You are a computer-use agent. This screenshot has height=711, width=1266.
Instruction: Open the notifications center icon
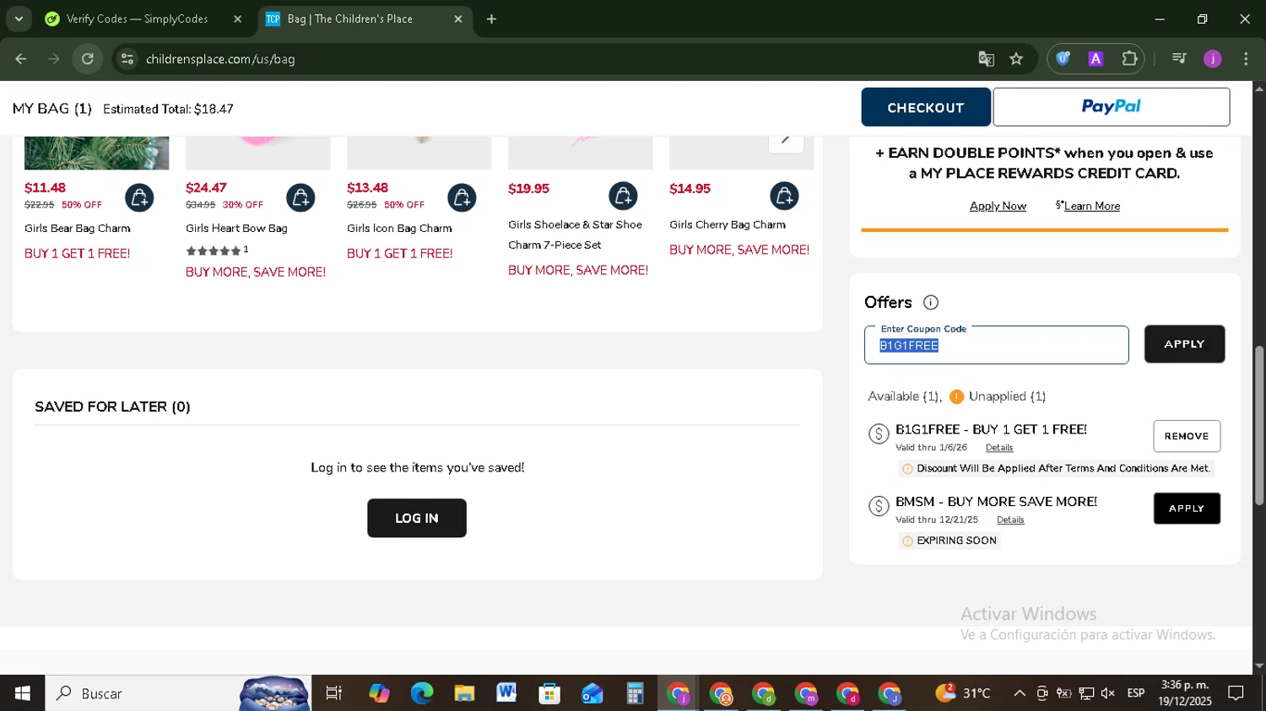pyautogui.click(x=1236, y=693)
